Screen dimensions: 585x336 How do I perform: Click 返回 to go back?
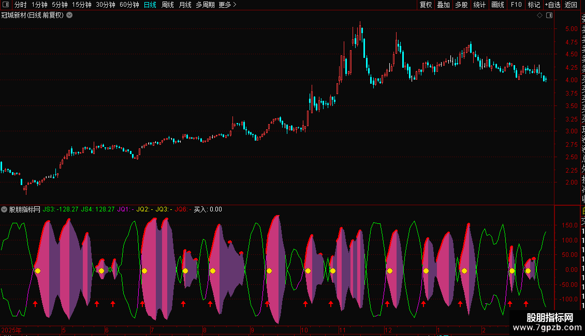tap(571, 5)
